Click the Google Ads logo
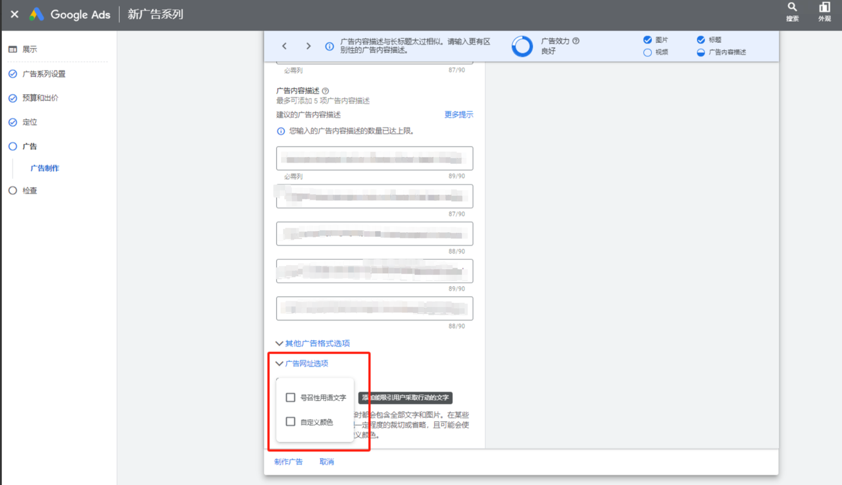Viewport: 842px width, 485px height. [x=37, y=14]
